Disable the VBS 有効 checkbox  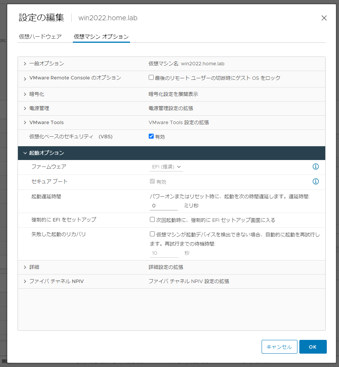[x=151, y=135]
